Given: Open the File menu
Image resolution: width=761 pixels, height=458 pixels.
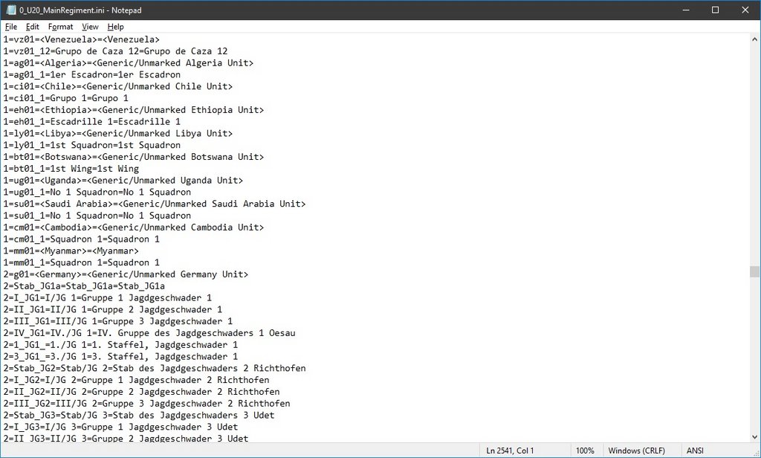Looking at the screenshot, I should tap(10, 27).
